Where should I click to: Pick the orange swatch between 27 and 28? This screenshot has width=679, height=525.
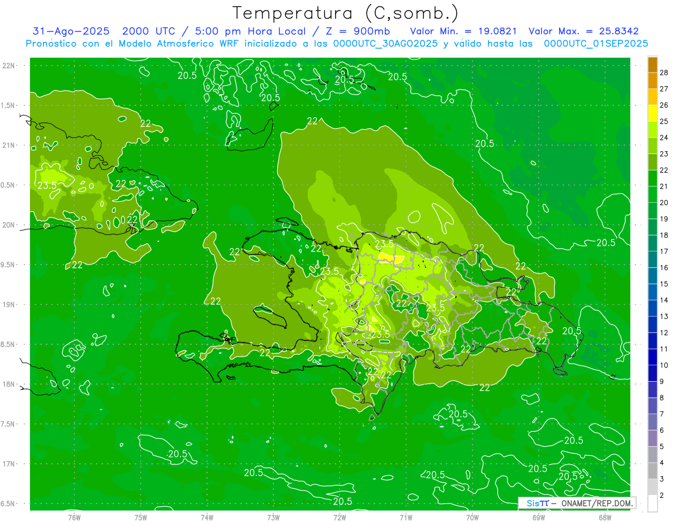[652, 81]
